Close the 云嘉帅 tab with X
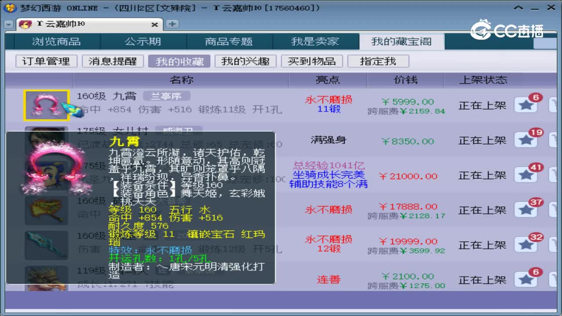 [x=154, y=25]
